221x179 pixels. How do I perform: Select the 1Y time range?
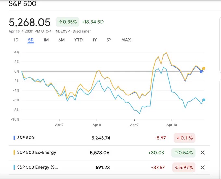click(x=95, y=40)
